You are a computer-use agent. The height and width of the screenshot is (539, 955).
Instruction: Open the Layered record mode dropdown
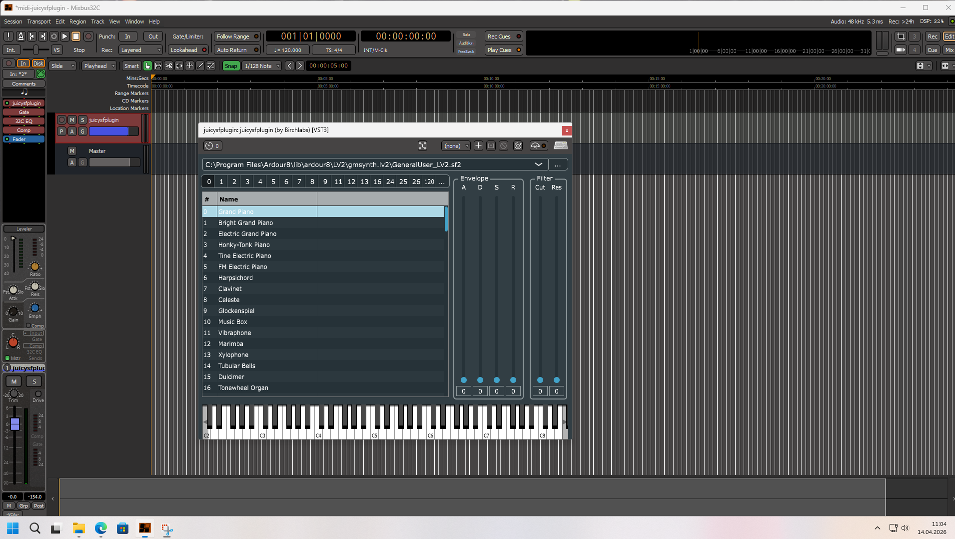(x=141, y=50)
